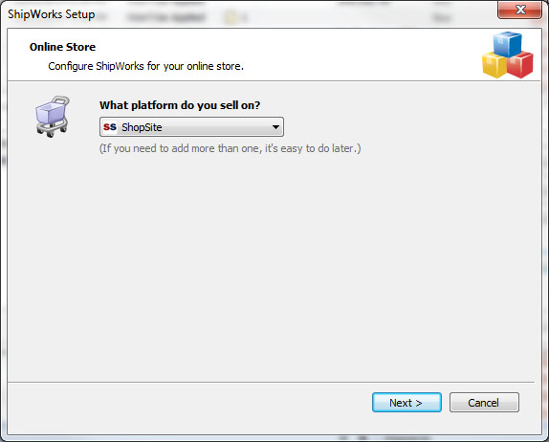Click the yellow box in ShipWorks logo
Image resolution: width=549 pixels, height=442 pixels.
[x=494, y=65]
